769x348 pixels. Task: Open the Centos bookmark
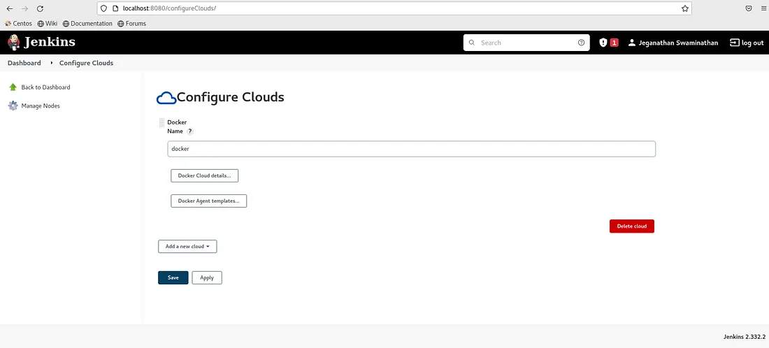point(19,24)
